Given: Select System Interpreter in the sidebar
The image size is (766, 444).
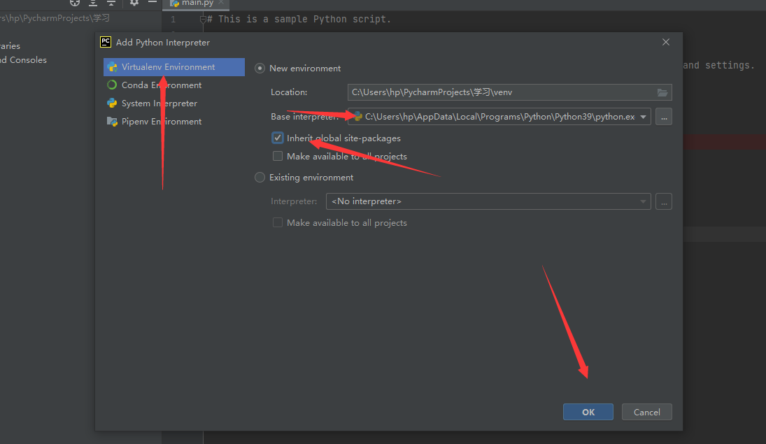Looking at the screenshot, I should [159, 103].
